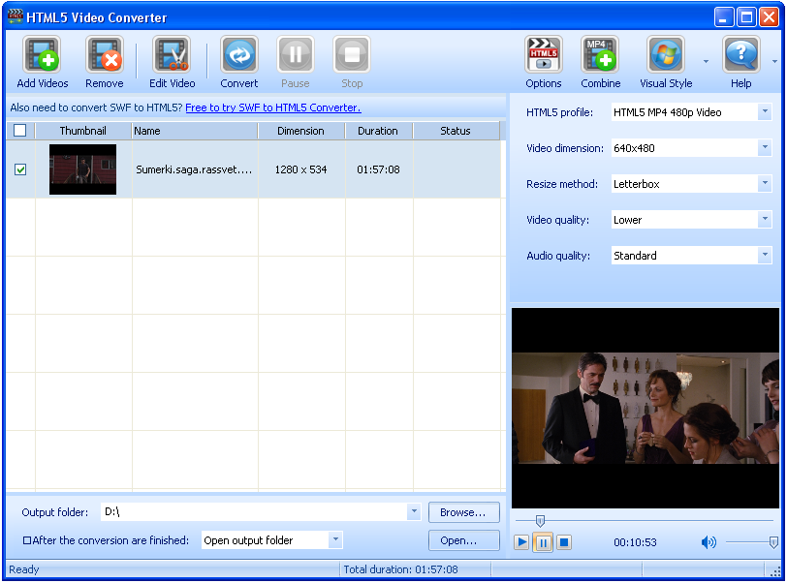Click the Output folder path field

coord(255,511)
